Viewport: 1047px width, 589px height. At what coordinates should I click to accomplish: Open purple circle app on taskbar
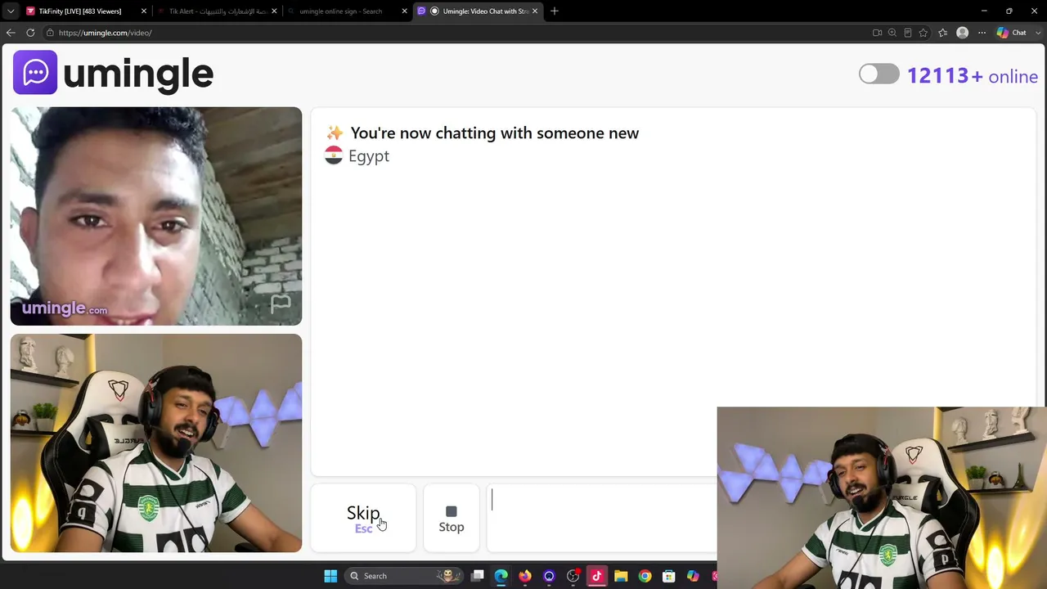(549, 576)
